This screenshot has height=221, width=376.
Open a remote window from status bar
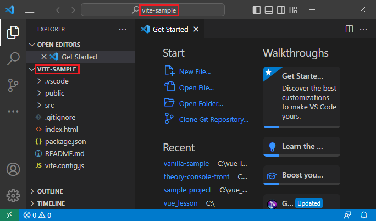9,215
